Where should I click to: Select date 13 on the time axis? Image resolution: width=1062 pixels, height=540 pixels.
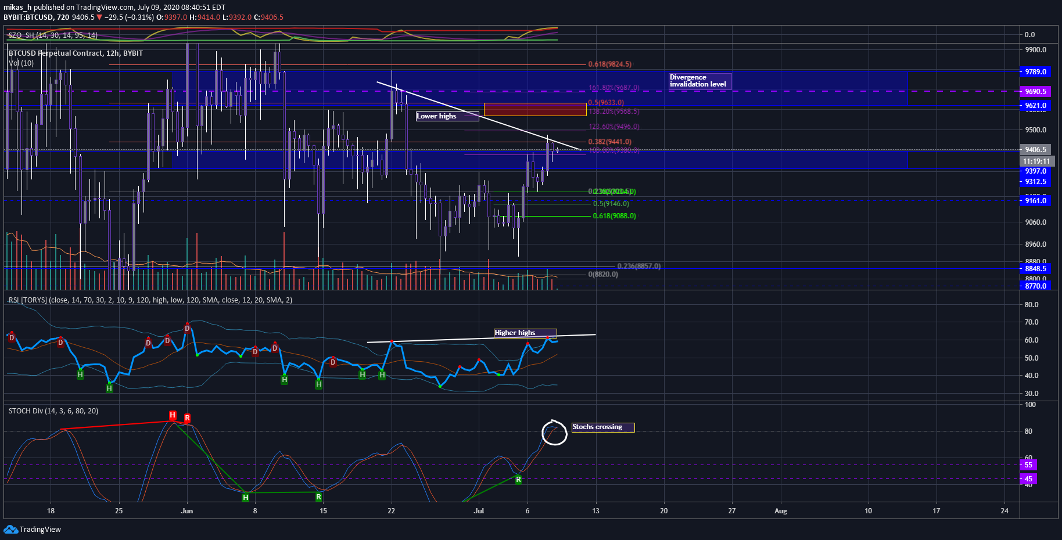click(x=595, y=511)
